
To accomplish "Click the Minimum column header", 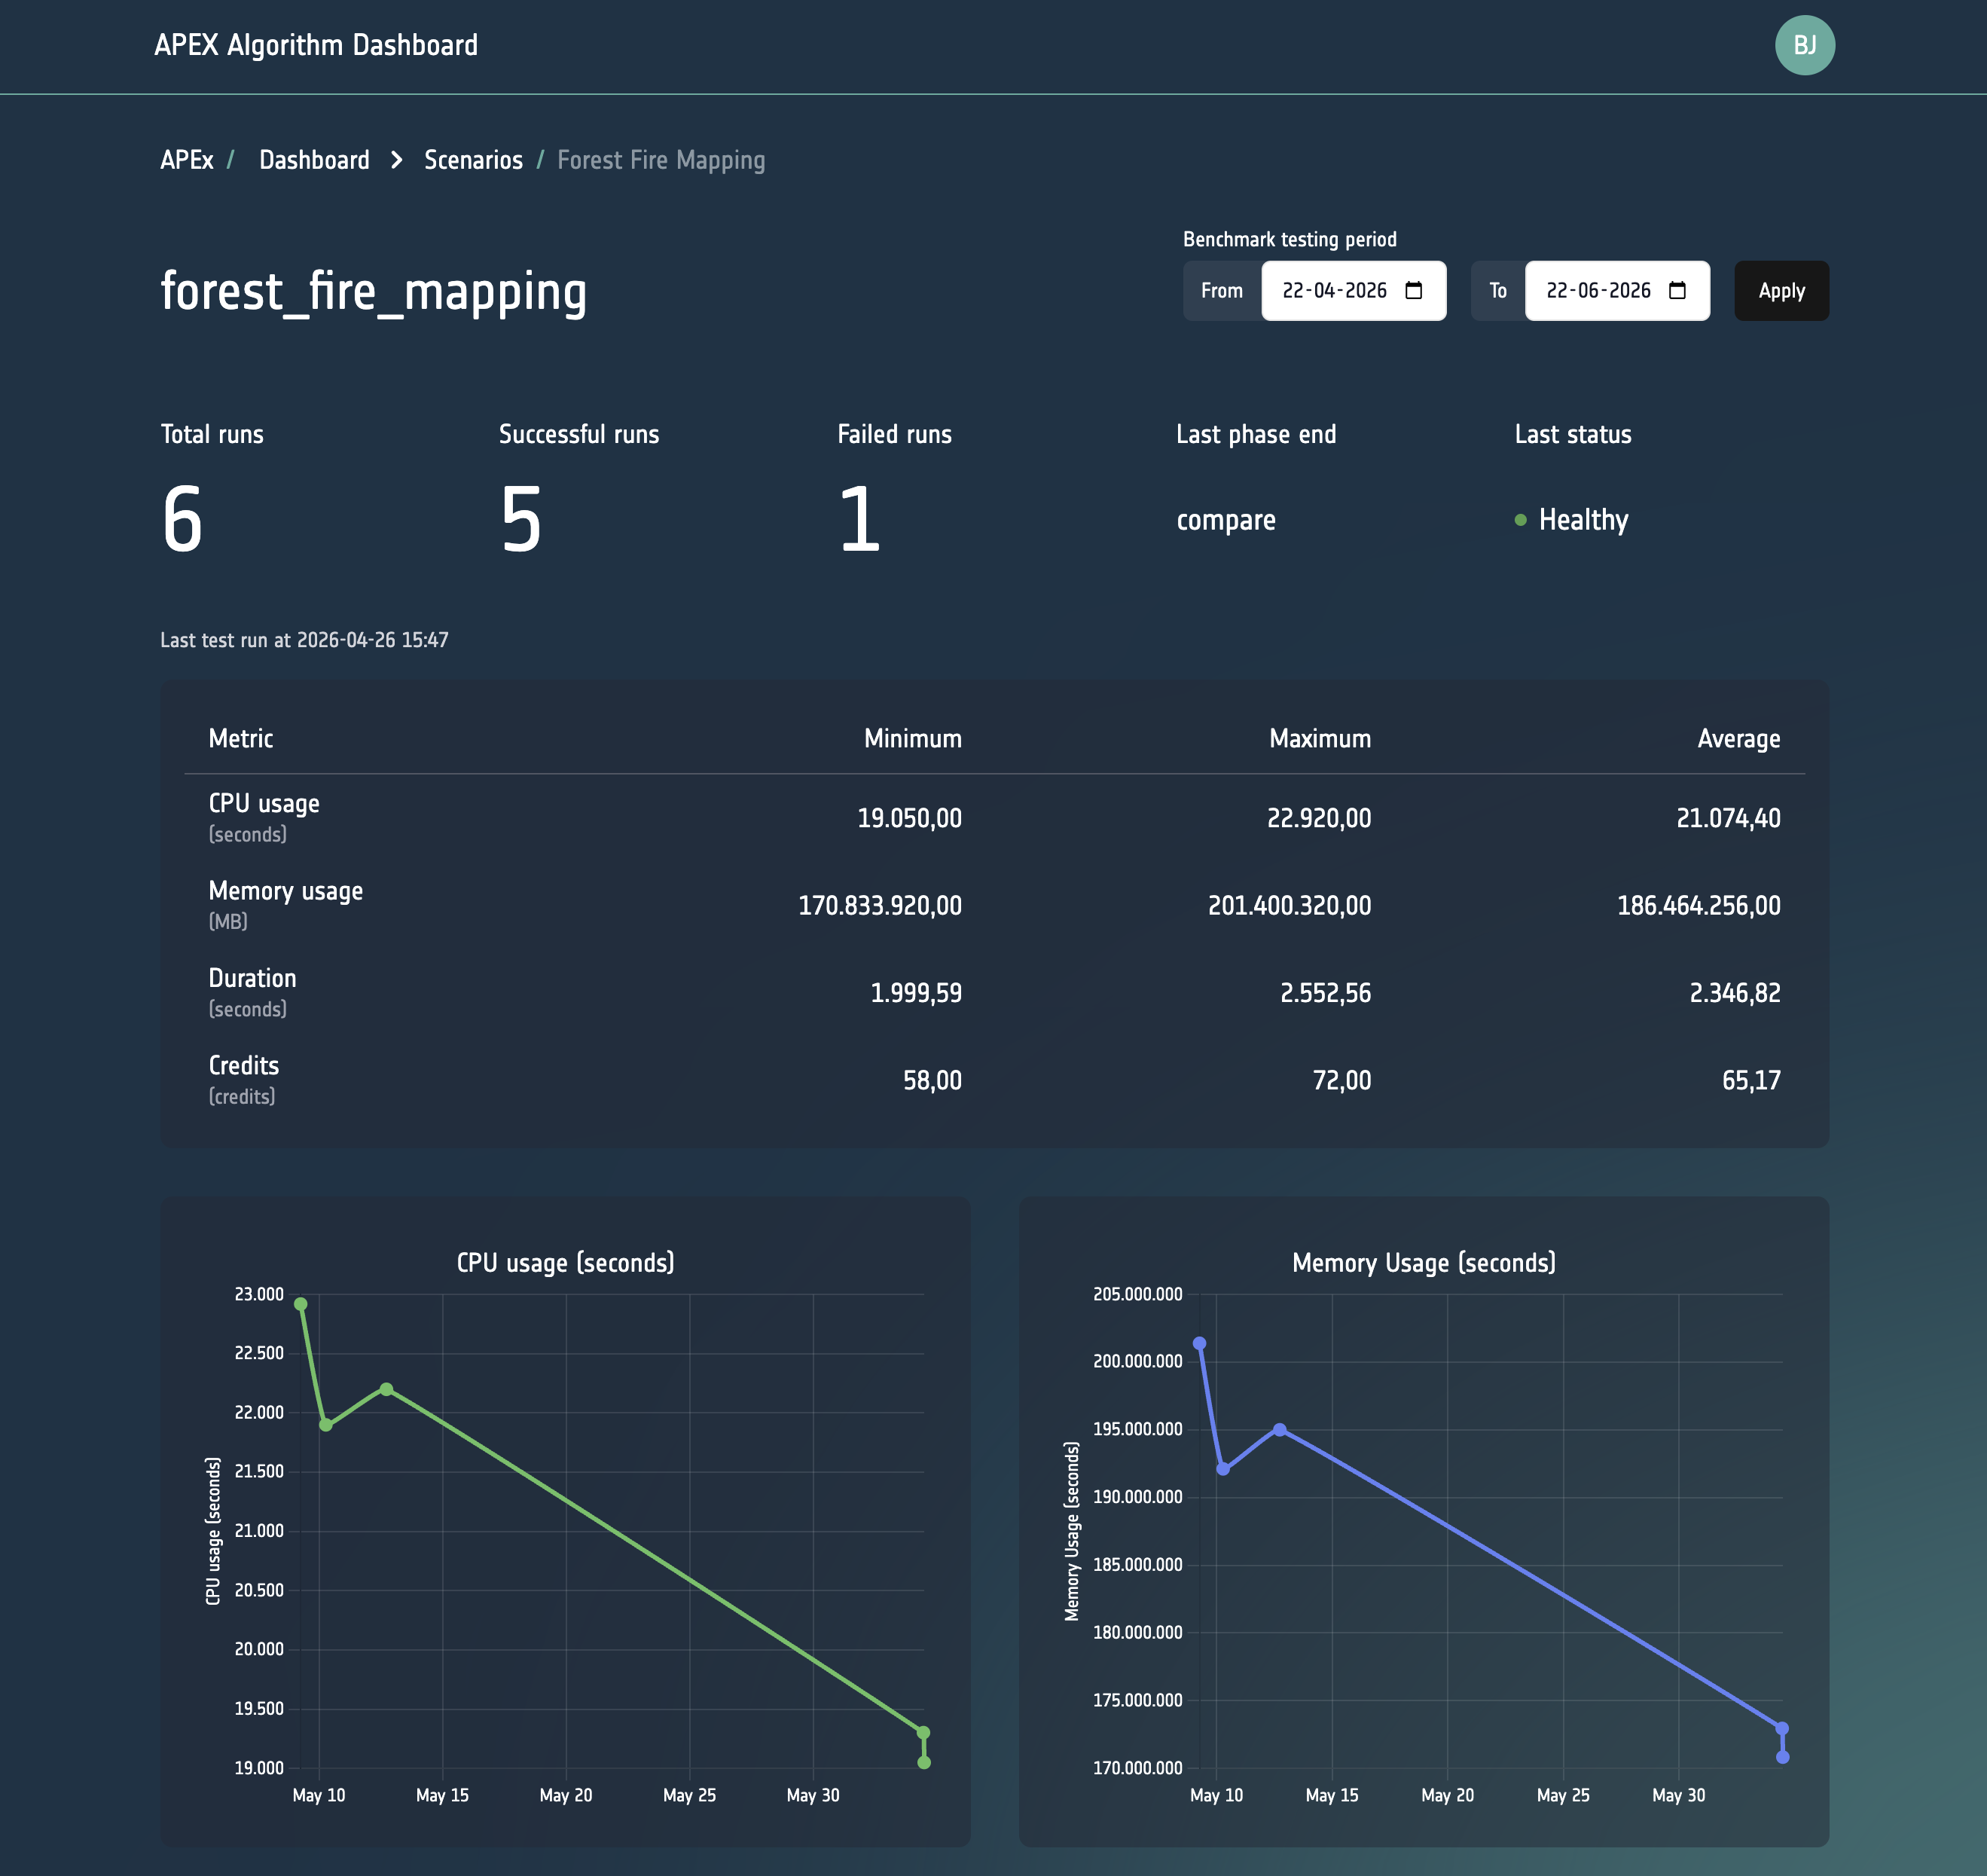I will click(x=913, y=739).
